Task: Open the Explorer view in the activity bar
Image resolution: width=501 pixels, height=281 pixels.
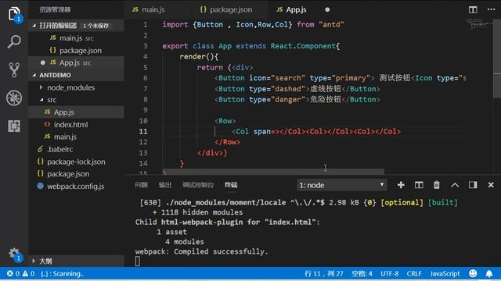Action: [14, 14]
